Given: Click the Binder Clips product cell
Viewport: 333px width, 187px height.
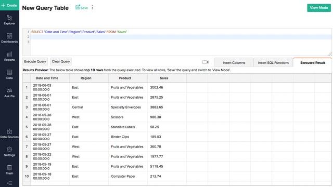Looking at the screenshot, I should 128,137.
